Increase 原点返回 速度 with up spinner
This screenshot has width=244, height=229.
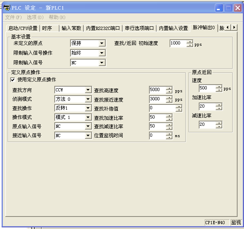click(x=219, y=87)
